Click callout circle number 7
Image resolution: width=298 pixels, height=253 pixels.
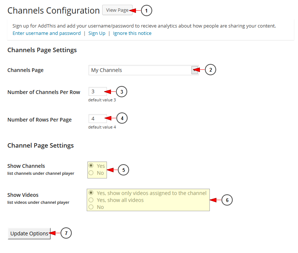[x=66, y=233]
